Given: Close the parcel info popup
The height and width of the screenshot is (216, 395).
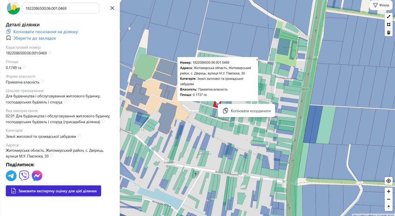Looking at the screenshot, I should [257, 60].
